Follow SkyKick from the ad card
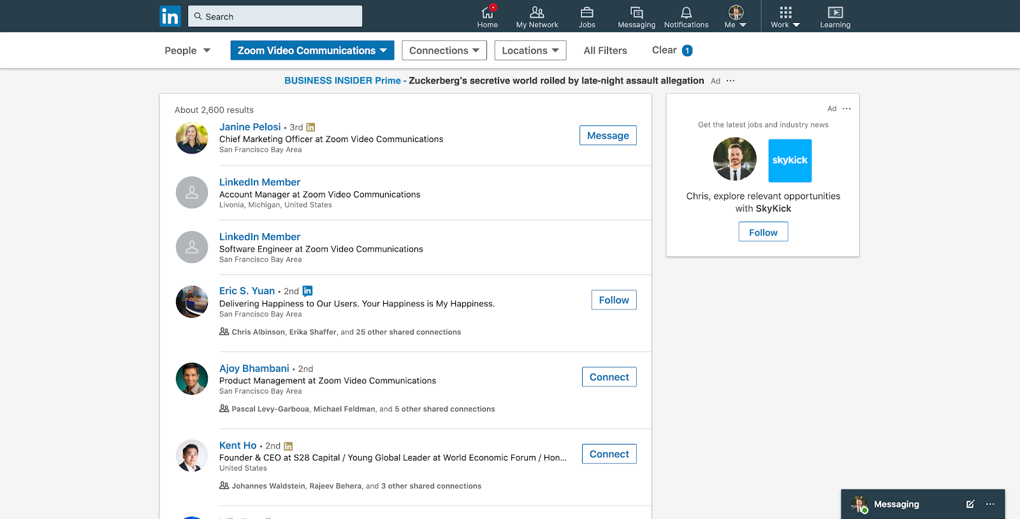1020x519 pixels. (x=763, y=232)
